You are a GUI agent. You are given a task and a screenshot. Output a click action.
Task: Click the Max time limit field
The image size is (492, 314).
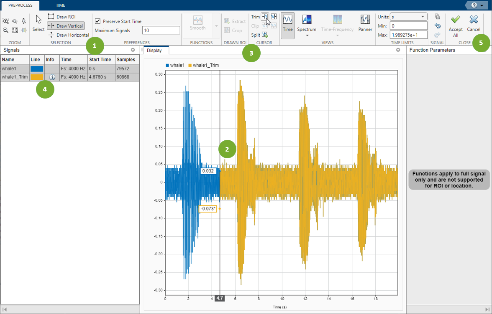[x=409, y=35]
